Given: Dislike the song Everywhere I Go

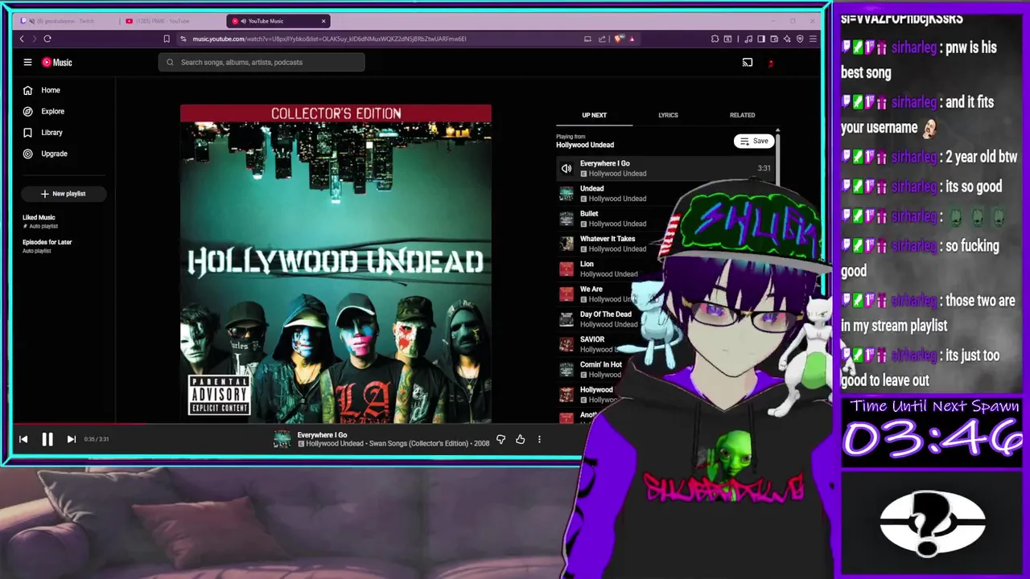Looking at the screenshot, I should point(501,439).
